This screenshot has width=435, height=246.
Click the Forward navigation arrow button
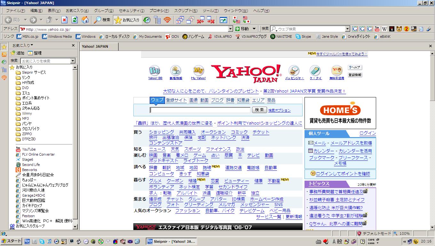tap(33, 20)
